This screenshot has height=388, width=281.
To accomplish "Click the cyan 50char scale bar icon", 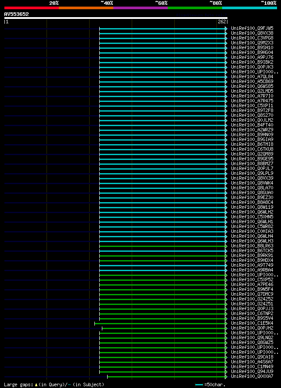I will click(199, 385).
